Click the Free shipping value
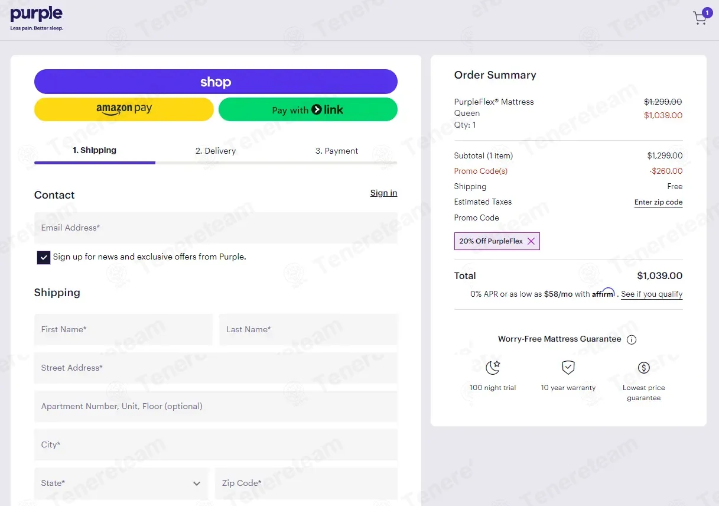The height and width of the screenshot is (506, 719). (x=675, y=186)
